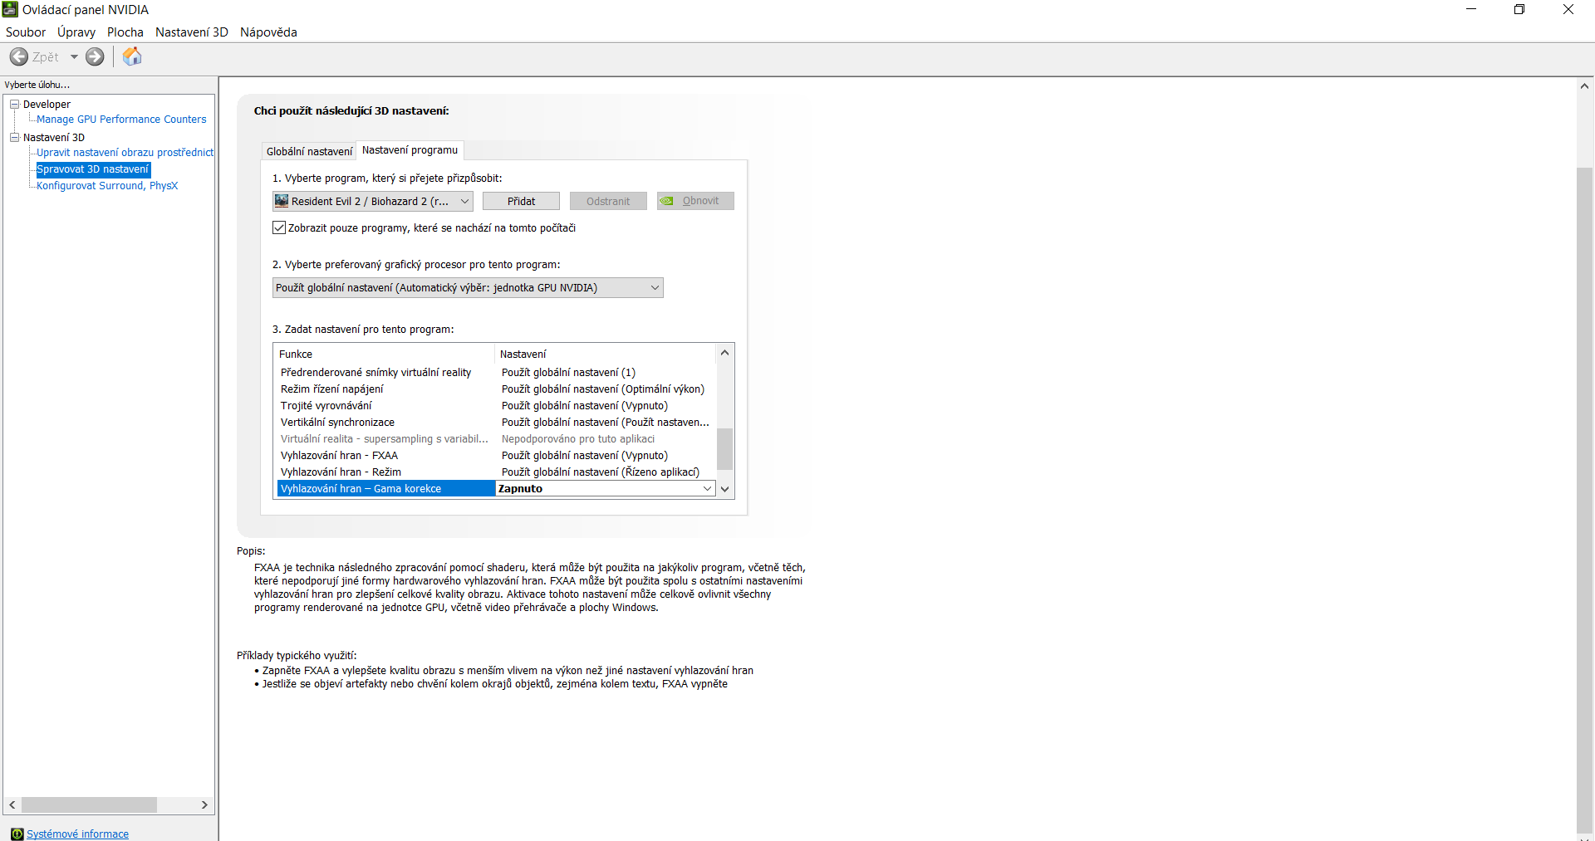1595x841 pixels.
Task: Select Spravovat 3D nastavení tree item
Action: pyautogui.click(x=93, y=169)
